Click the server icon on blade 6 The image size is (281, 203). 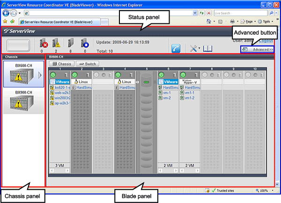tap(175, 75)
